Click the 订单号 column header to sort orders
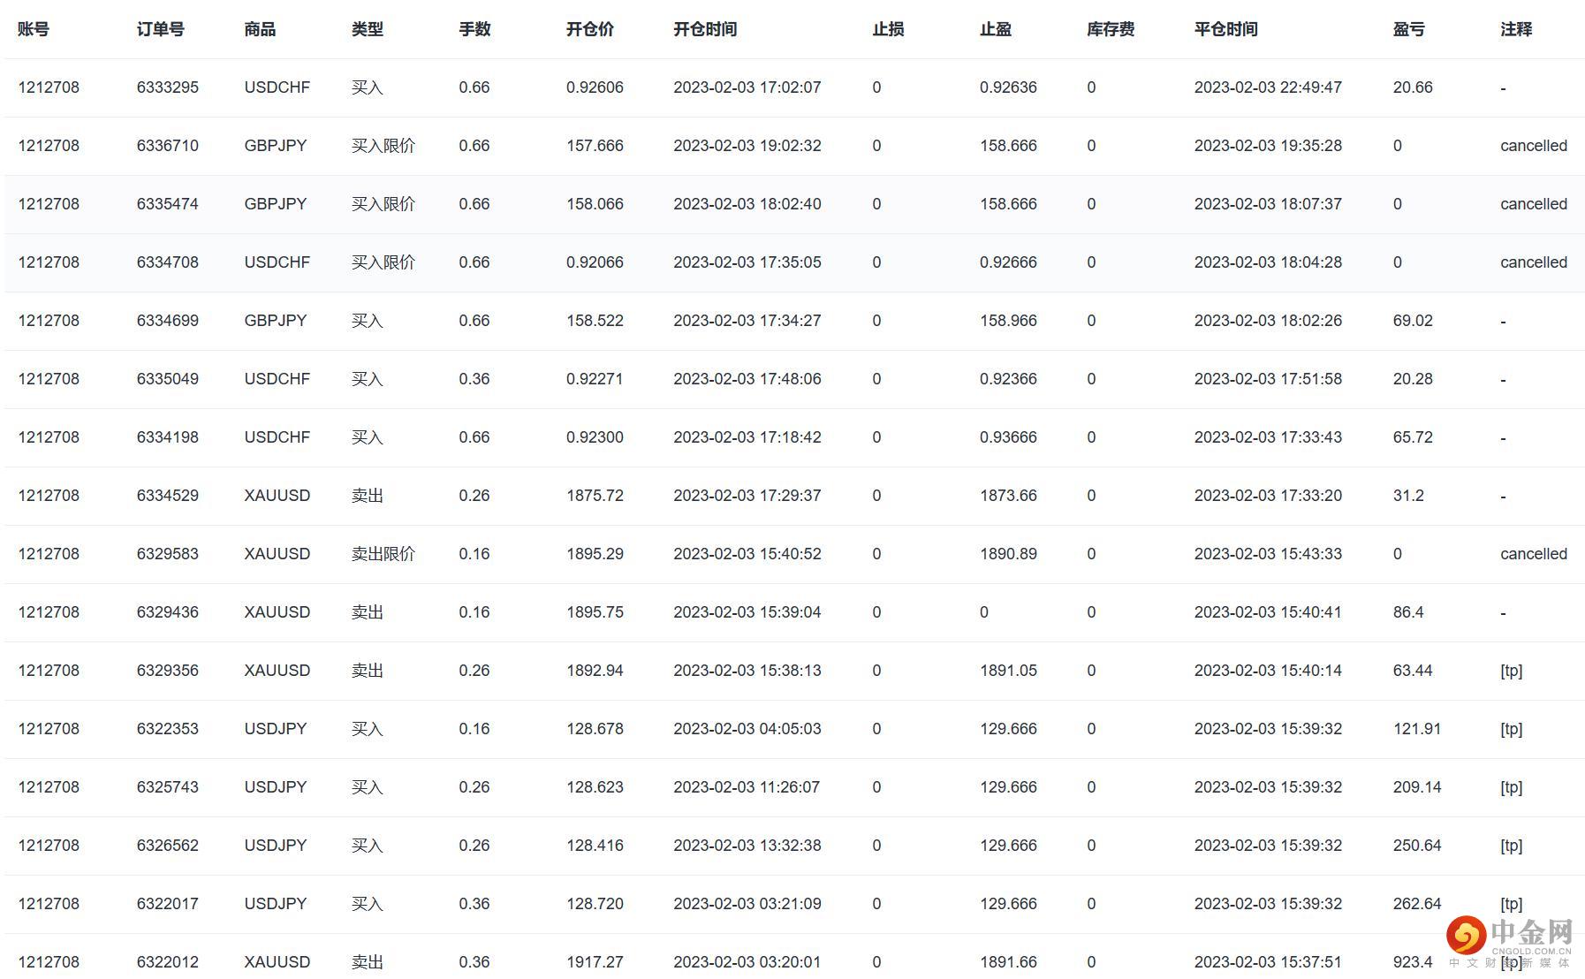 (x=161, y=29)
